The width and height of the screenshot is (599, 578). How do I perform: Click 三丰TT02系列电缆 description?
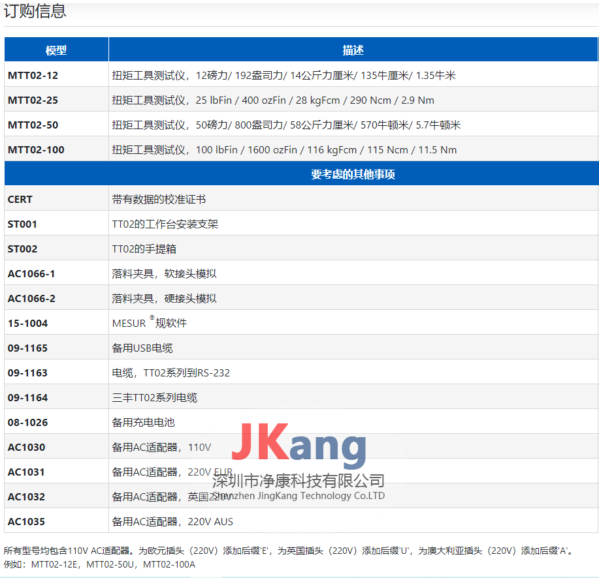click(x=155, y=397)
